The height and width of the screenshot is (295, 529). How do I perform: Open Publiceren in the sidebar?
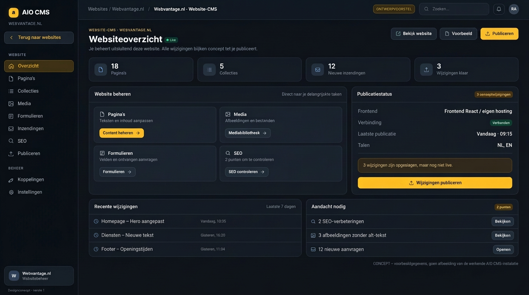(x=39, y=154)
